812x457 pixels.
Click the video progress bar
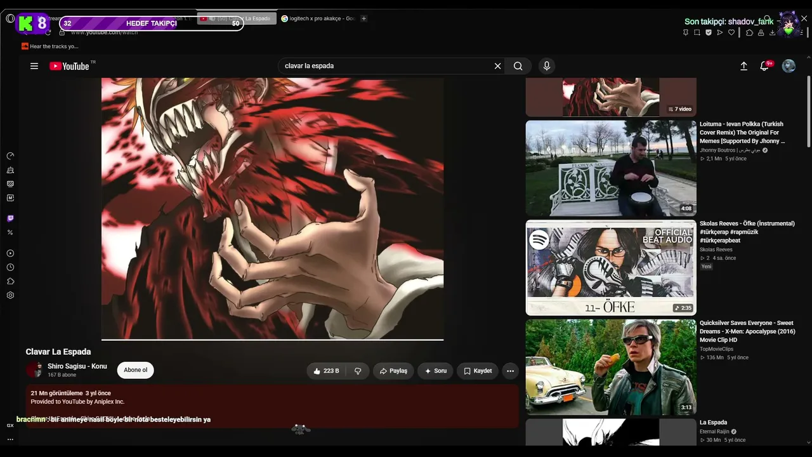(272, 340)
